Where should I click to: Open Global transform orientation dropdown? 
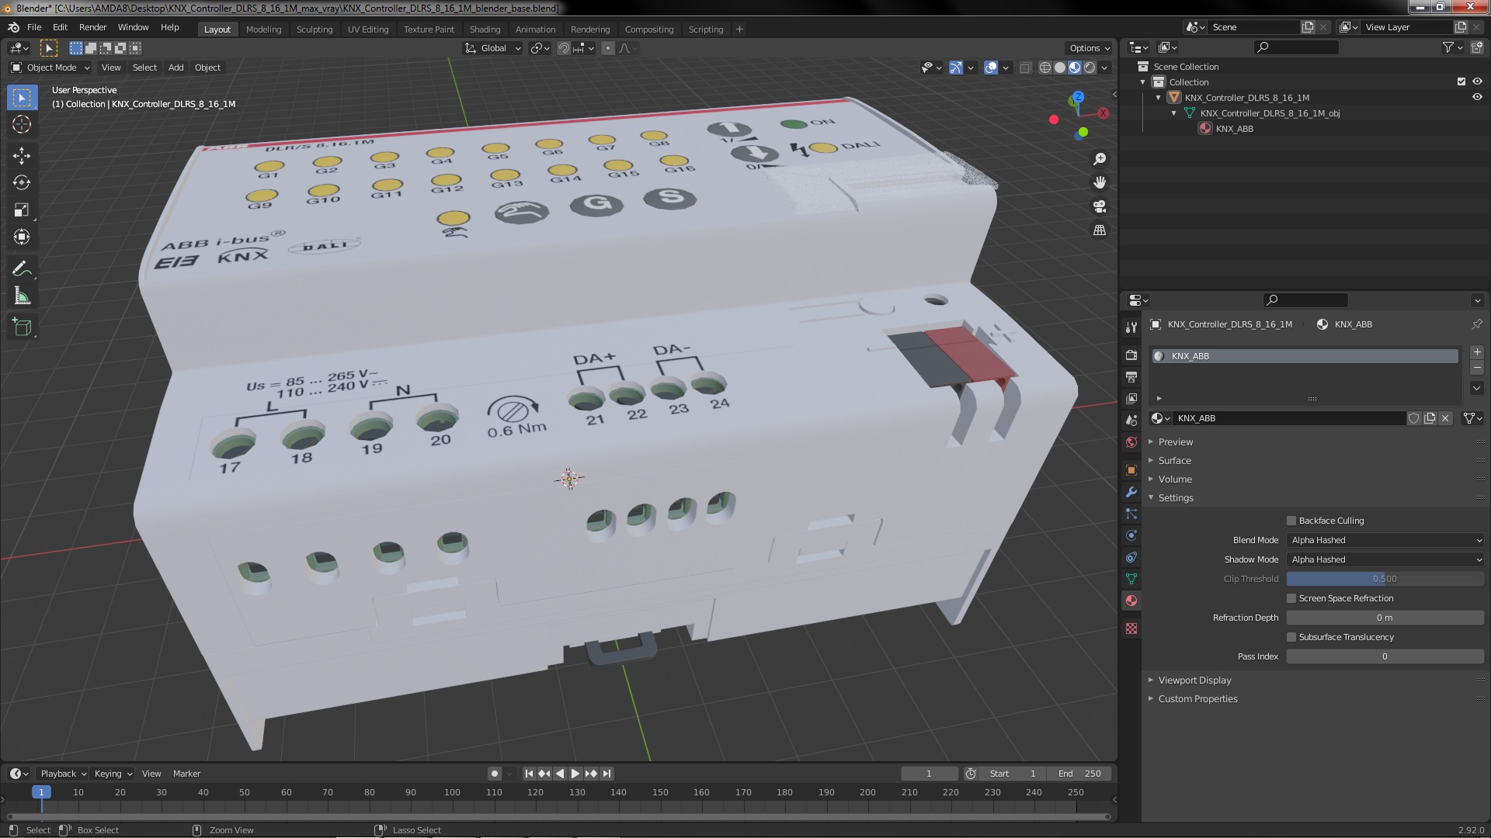pyautogui.click(x=494, y=48)
